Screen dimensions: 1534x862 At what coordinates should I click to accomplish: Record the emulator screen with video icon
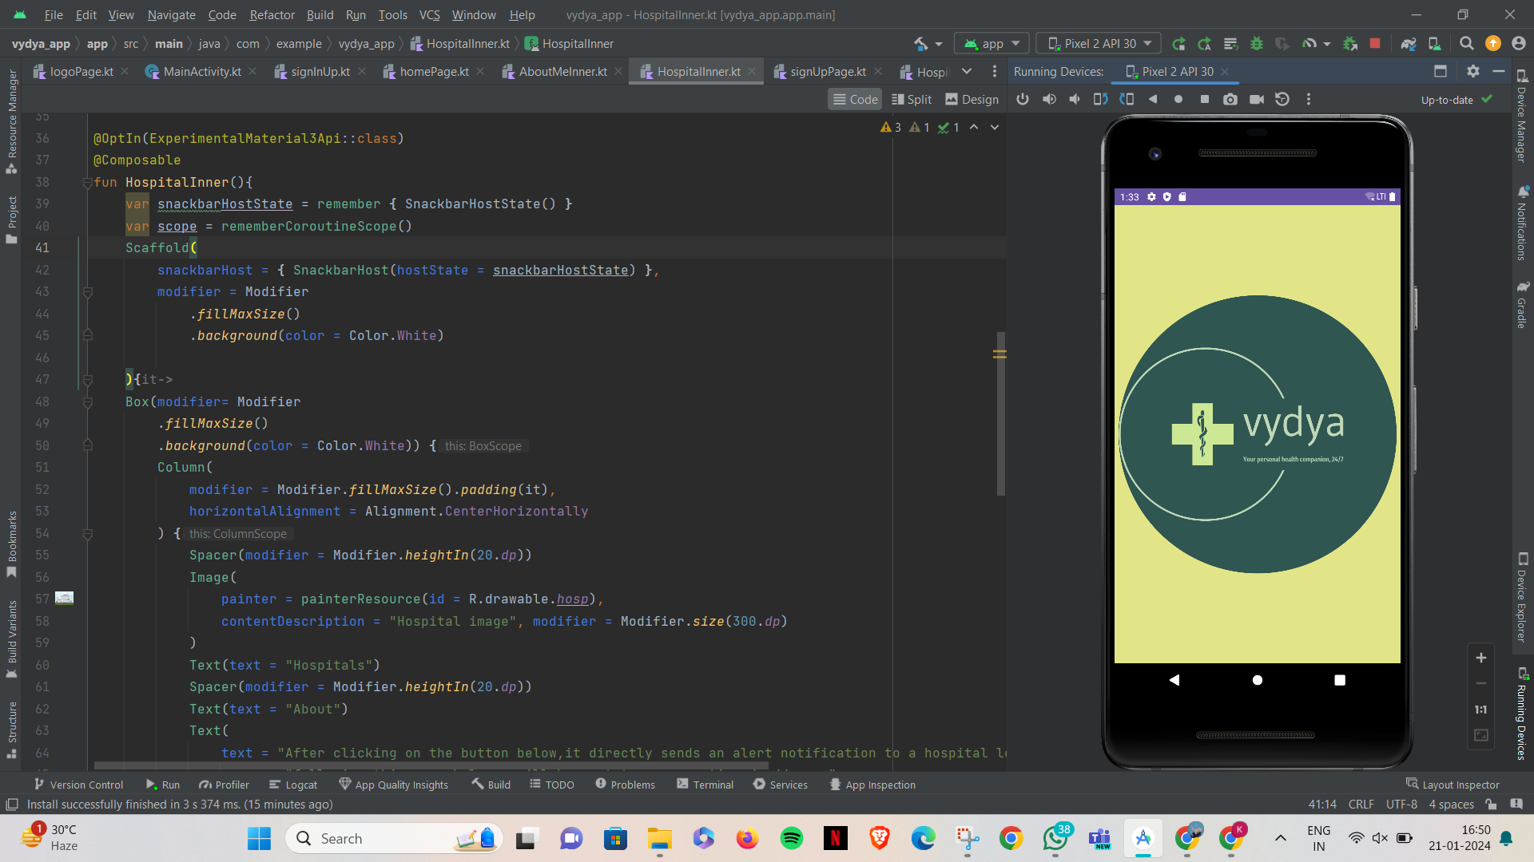click(x=1257, y=99)
